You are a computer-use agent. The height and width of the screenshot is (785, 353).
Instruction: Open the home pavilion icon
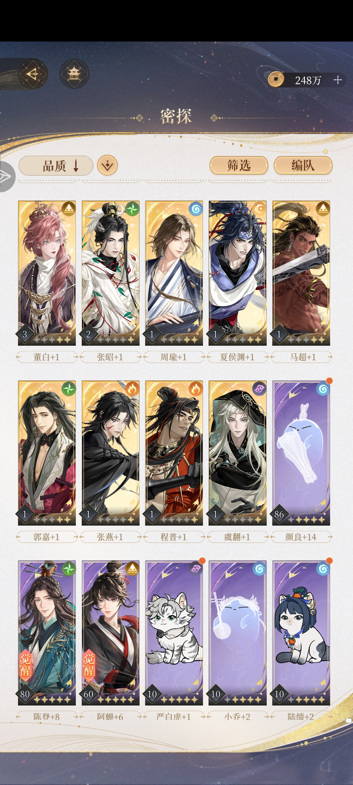(74, 74)
